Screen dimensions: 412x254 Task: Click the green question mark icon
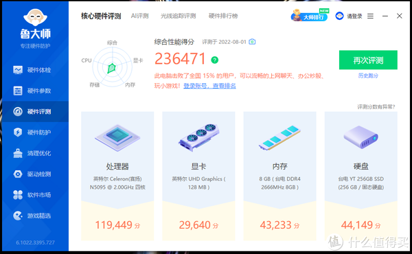click(215, 60)
